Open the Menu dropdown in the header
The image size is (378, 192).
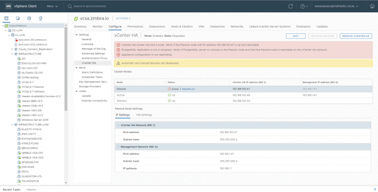coord(52,6)
